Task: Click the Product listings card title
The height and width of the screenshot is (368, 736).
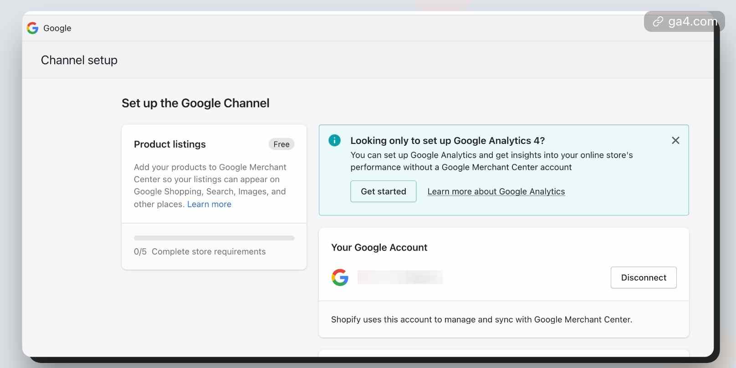Action: [170, 144]
